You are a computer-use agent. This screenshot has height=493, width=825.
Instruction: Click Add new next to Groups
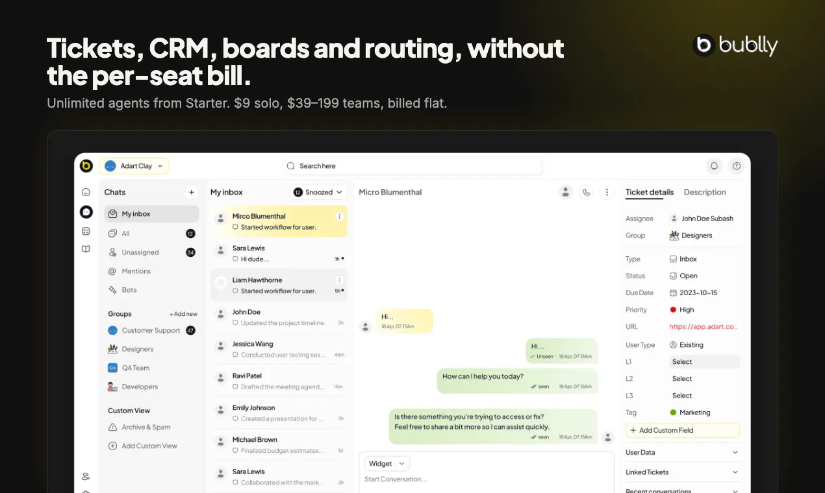(184, 314)
